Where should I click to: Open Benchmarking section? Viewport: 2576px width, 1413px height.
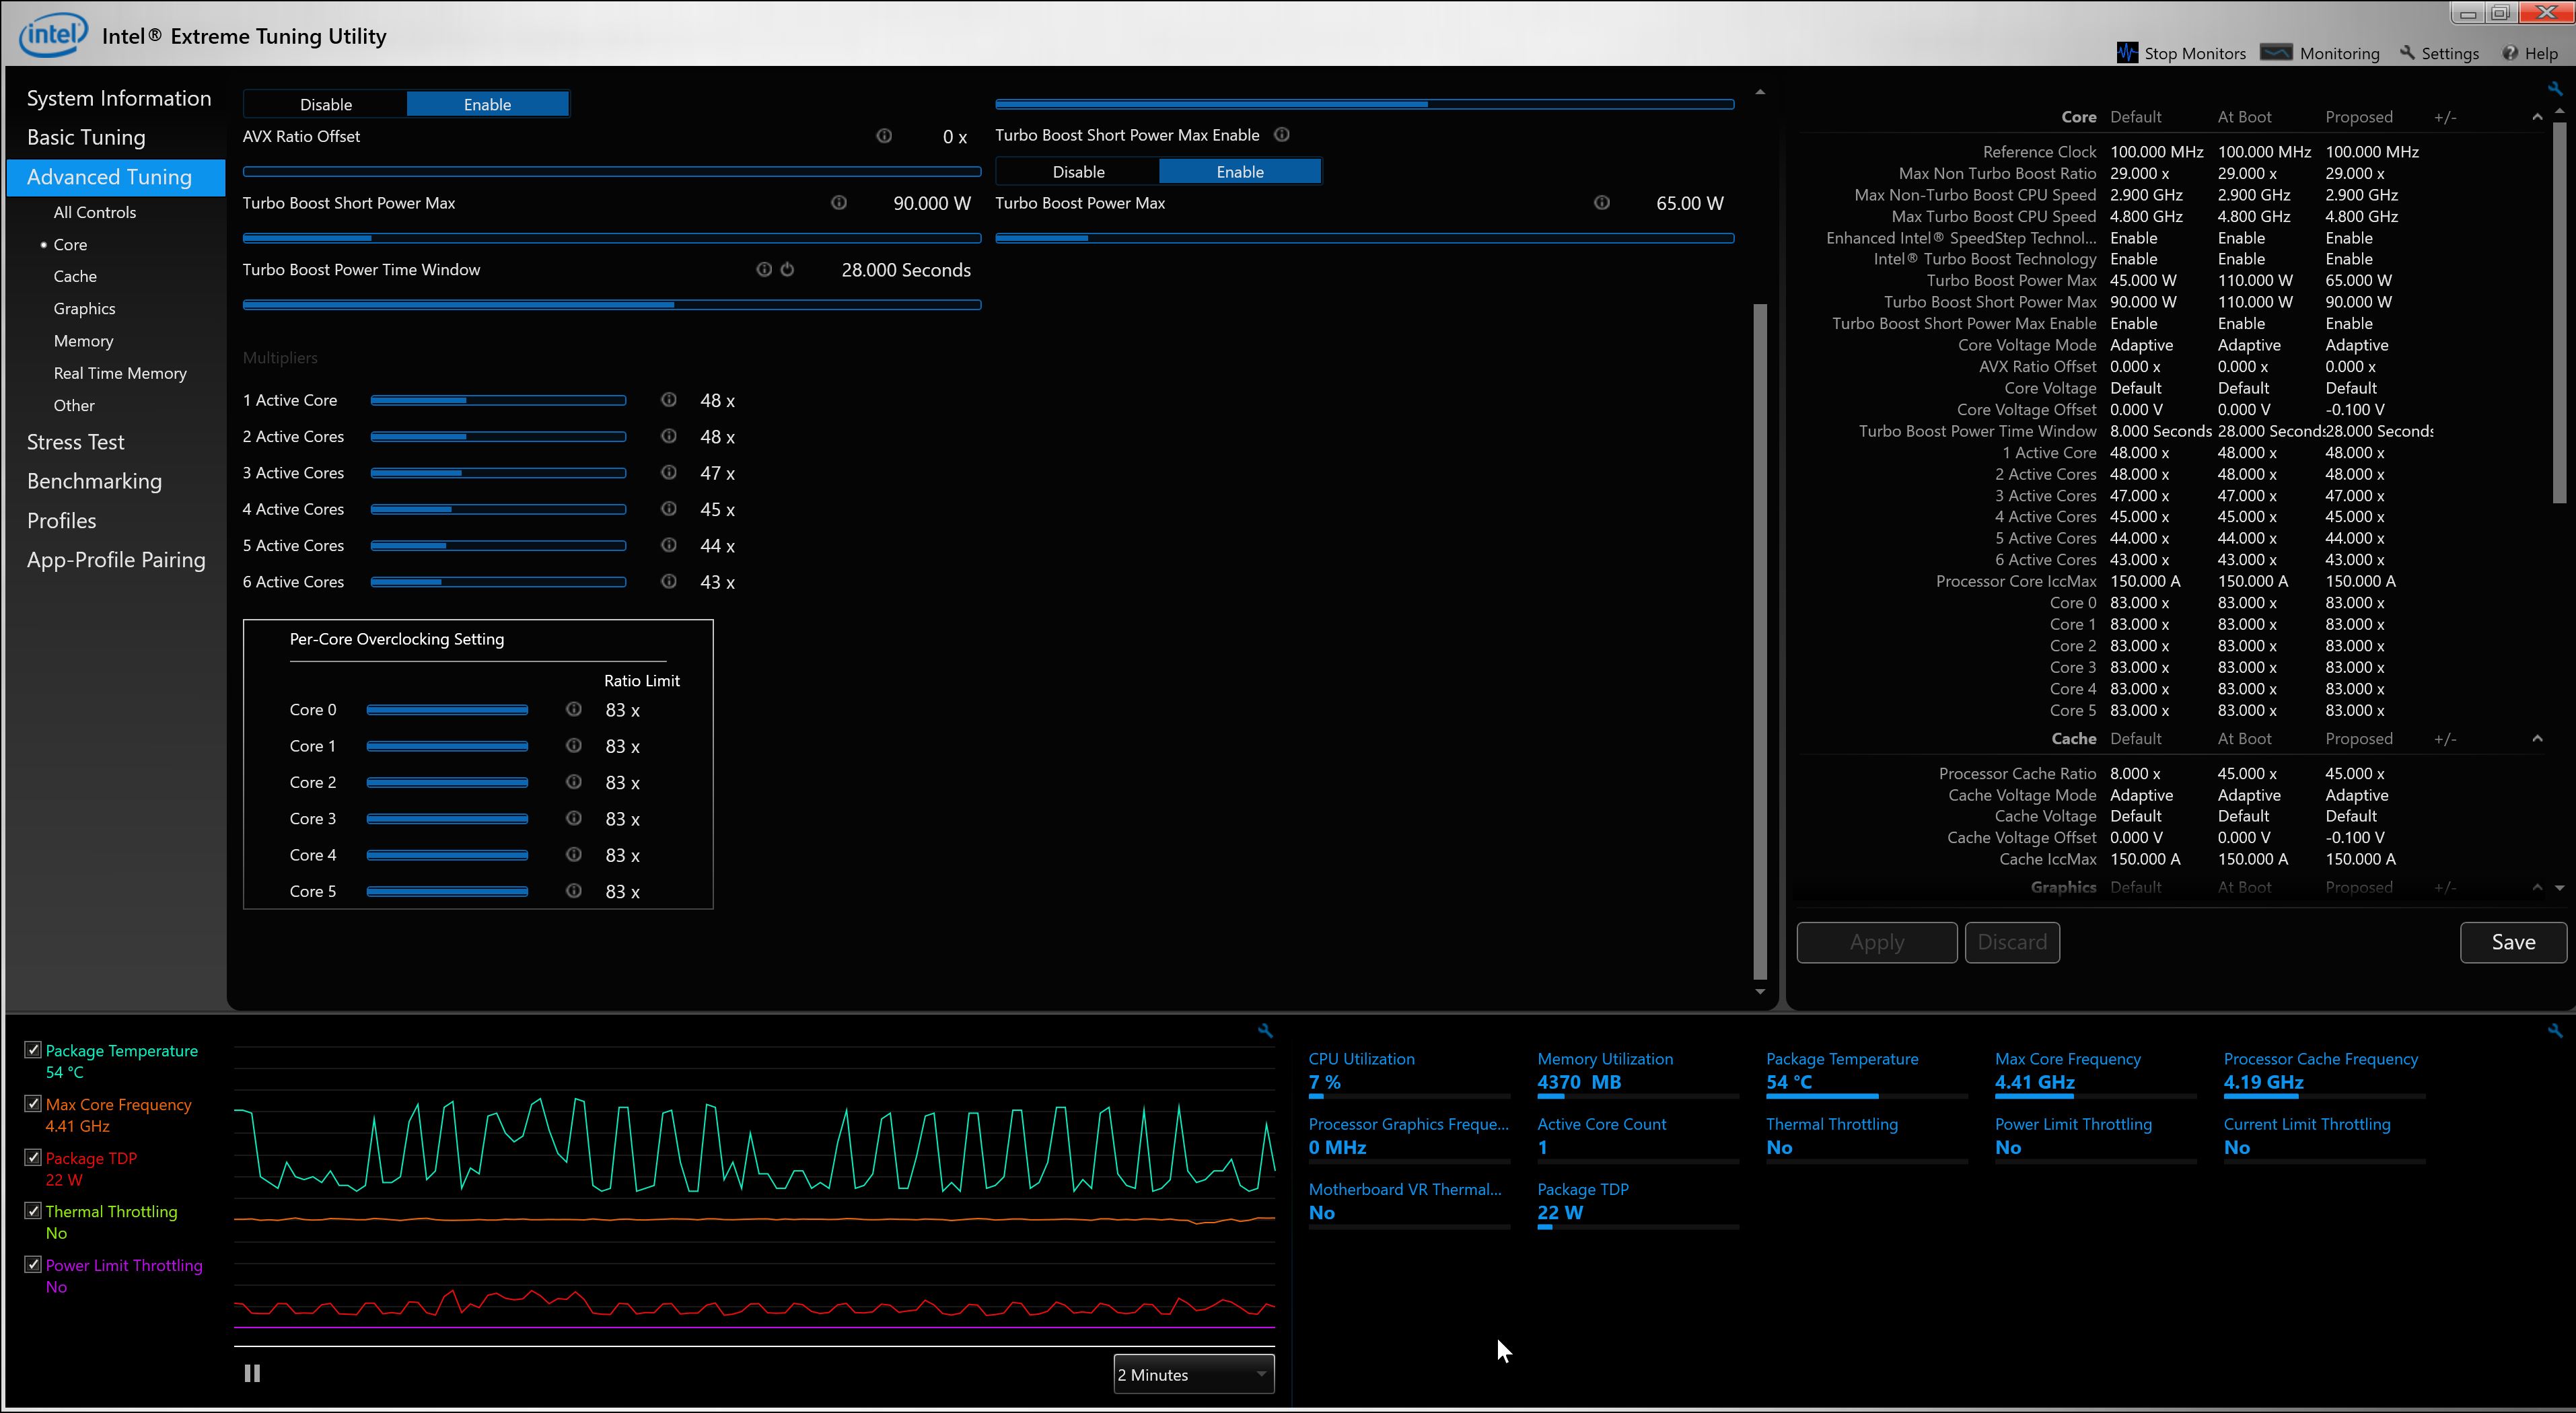click(94, 481)
